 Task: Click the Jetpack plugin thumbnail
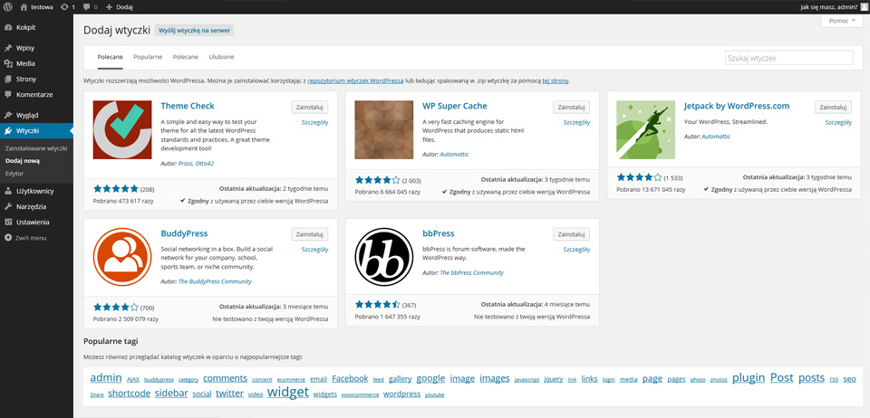[646, 129]
